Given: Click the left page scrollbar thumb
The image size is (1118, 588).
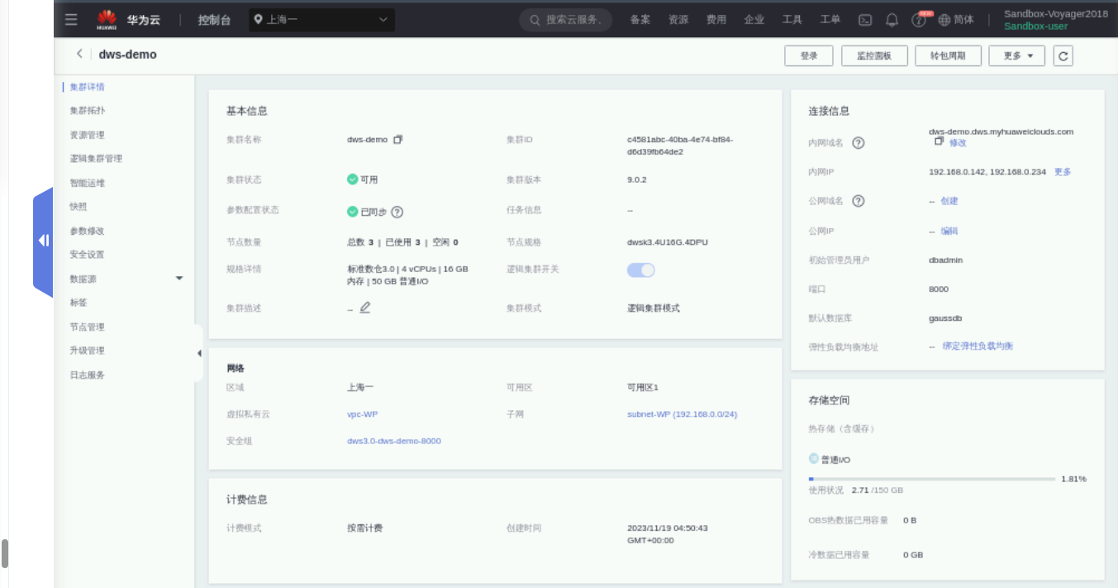Looking at the screenshot, I should point(5,553).
